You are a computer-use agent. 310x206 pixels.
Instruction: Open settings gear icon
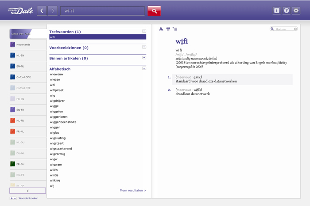(x=296, y=11)
